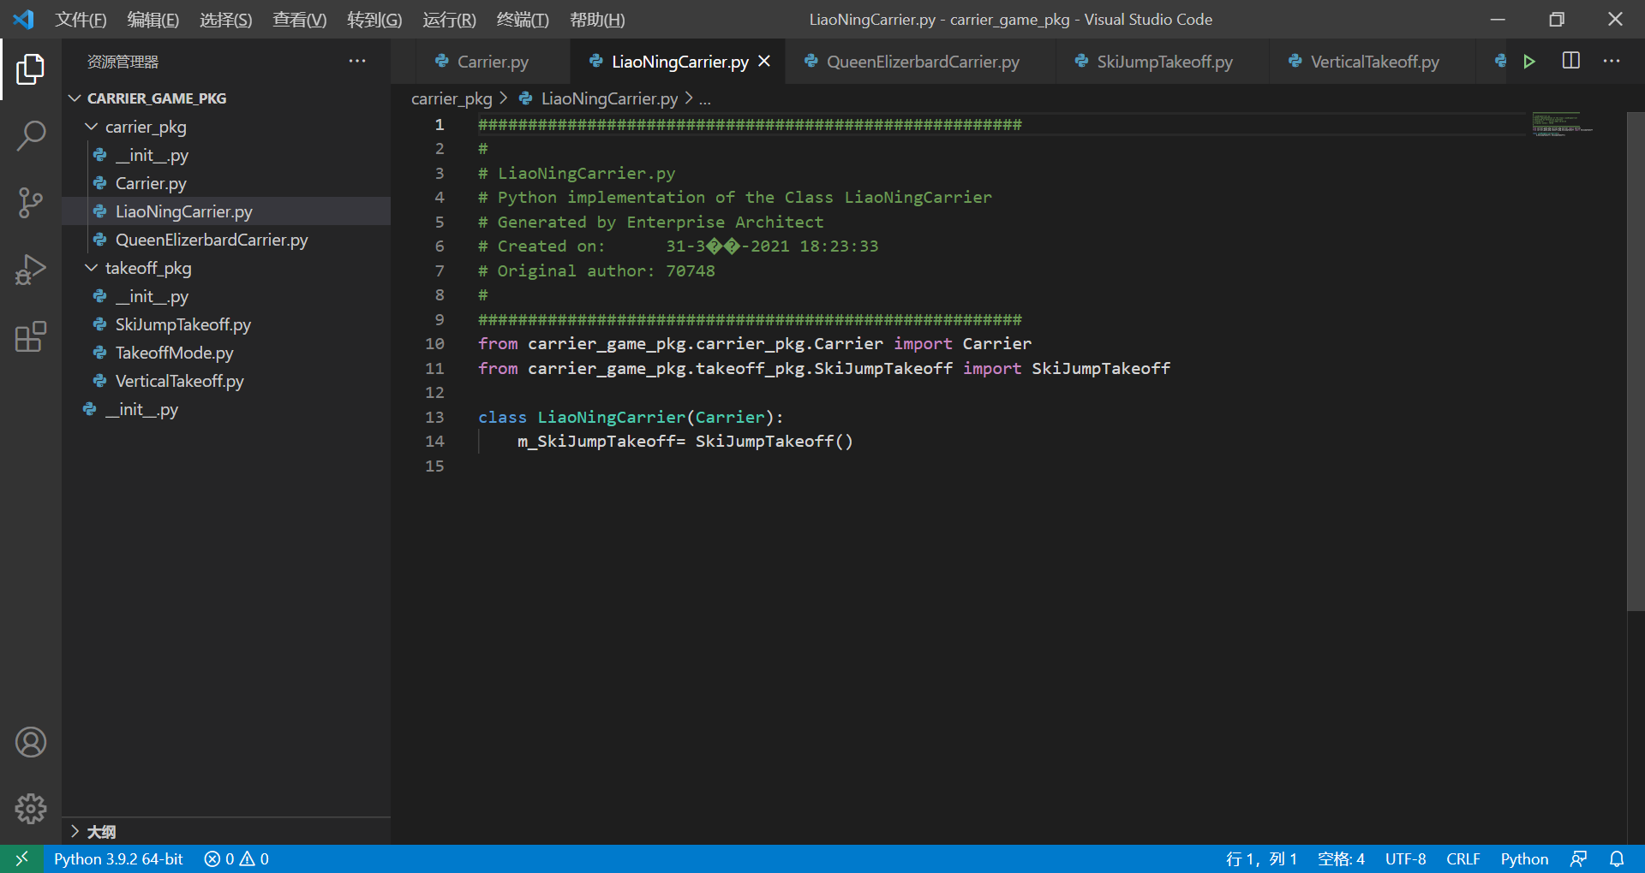Change the CRLF end of line sequence
Image resolution: width=1645 pixels, height=873 pixels.
[1463, 858]
